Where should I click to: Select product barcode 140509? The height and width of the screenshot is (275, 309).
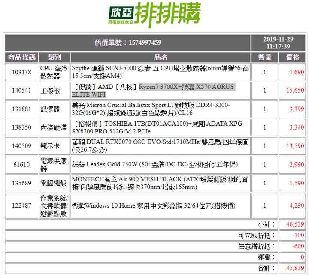21,146
